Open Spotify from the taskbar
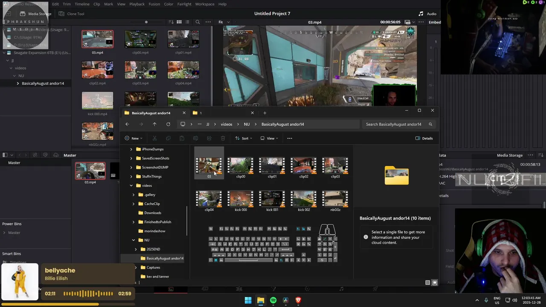The image size is (546, 307). coord(273,300)
